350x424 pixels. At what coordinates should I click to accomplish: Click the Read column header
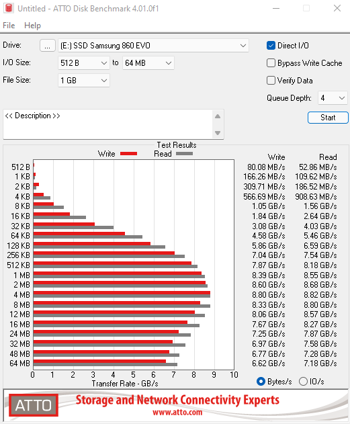328,157
